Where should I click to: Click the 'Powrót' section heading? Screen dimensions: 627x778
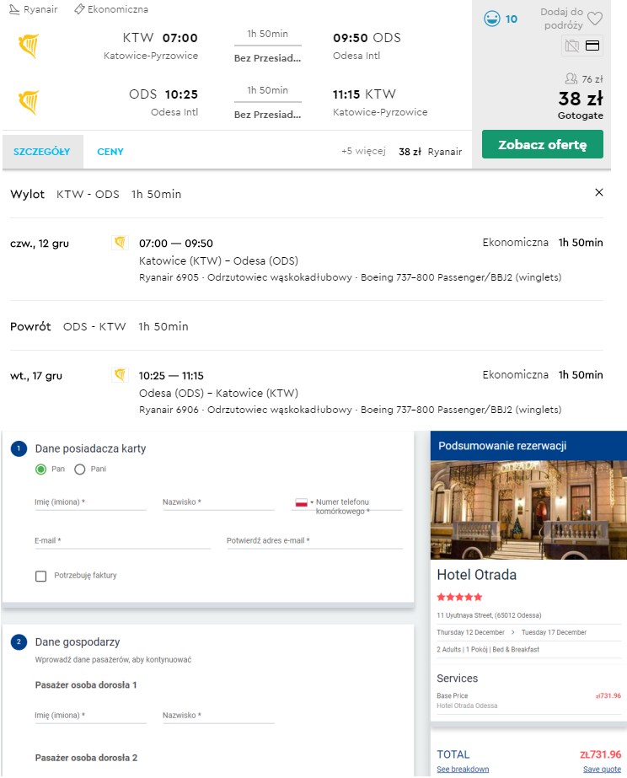[x=30, y=326]
